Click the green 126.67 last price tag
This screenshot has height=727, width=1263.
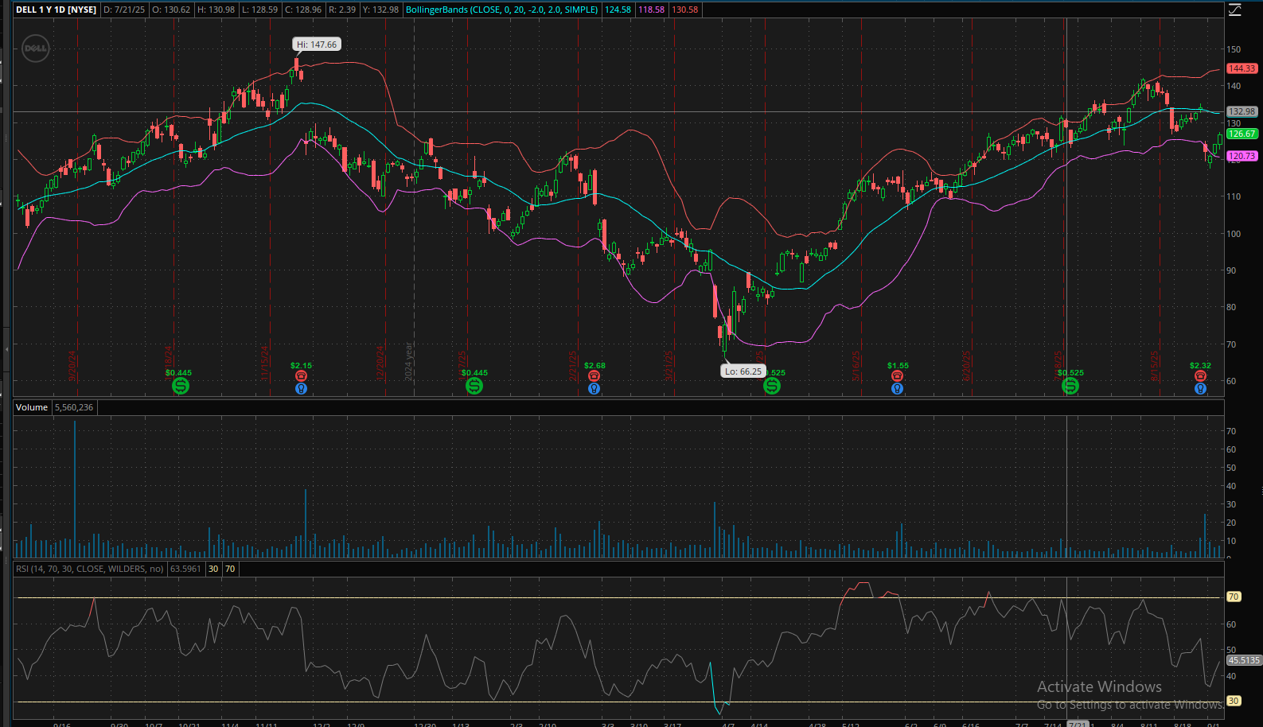tap(1242, 134)
